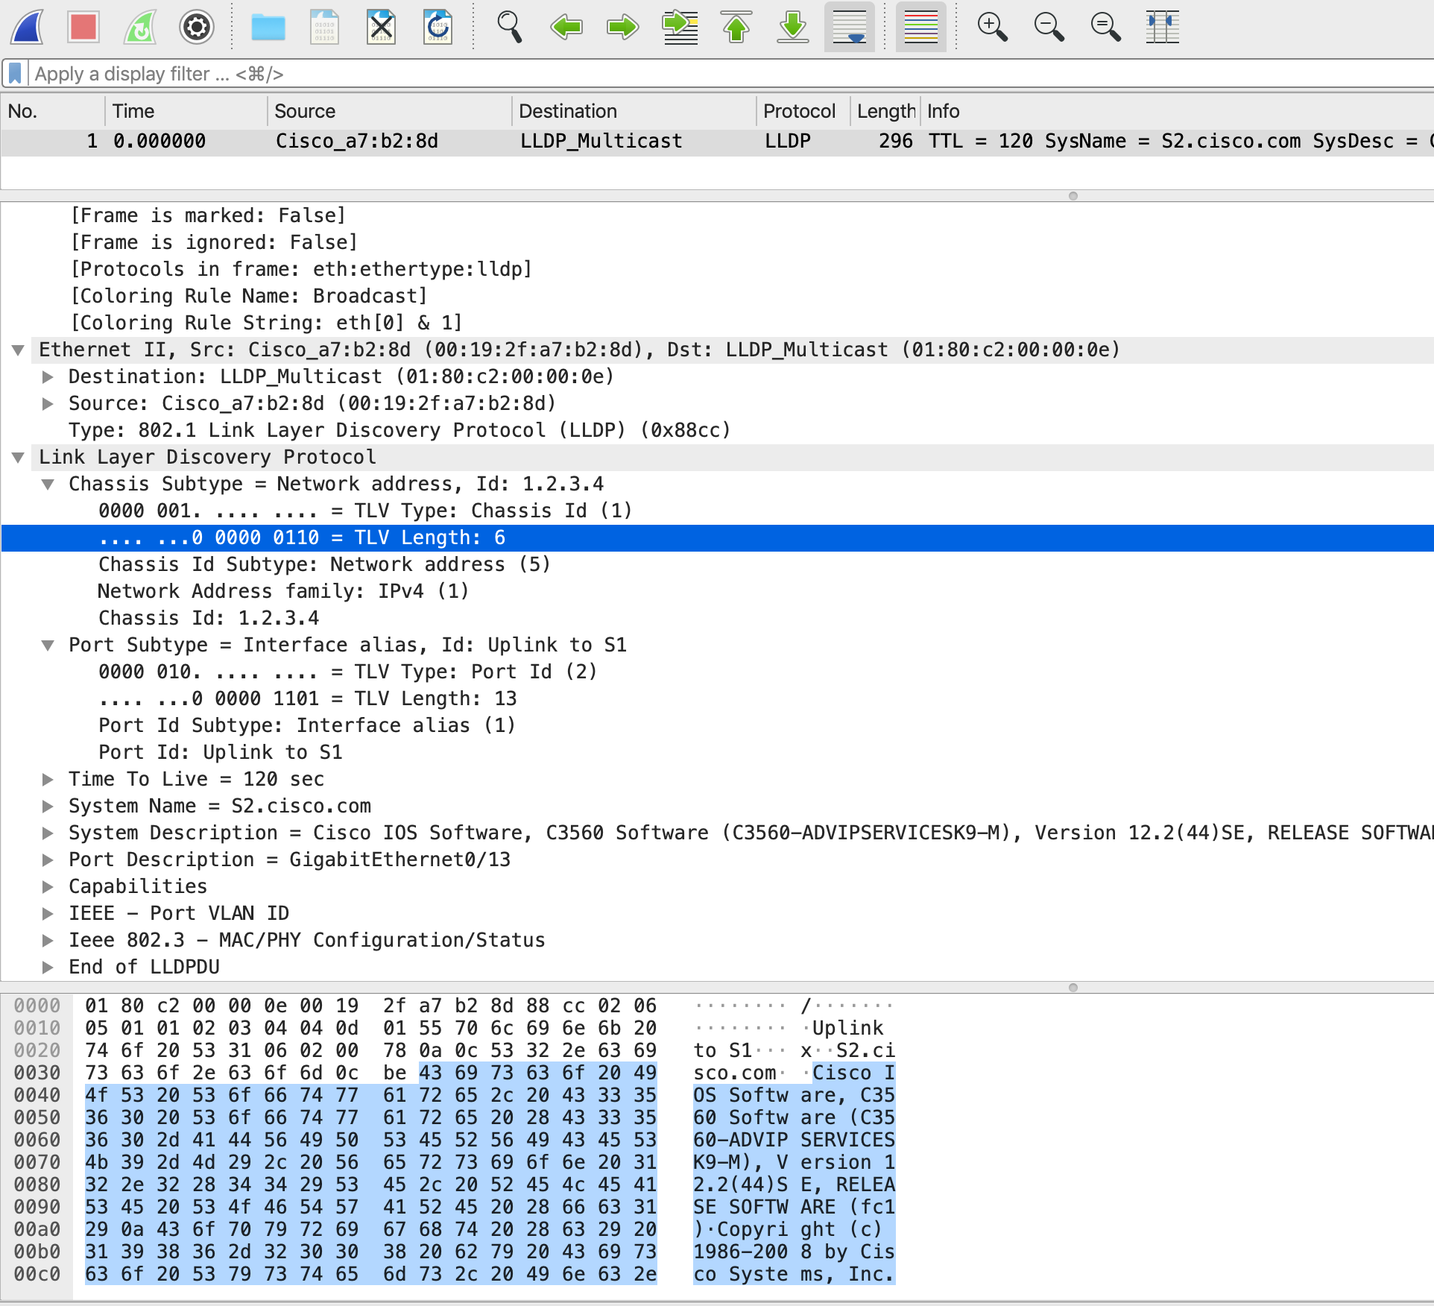The image size is (1434, 1306).
Task: Toggle the display filter bookmark
Action: 14,73
